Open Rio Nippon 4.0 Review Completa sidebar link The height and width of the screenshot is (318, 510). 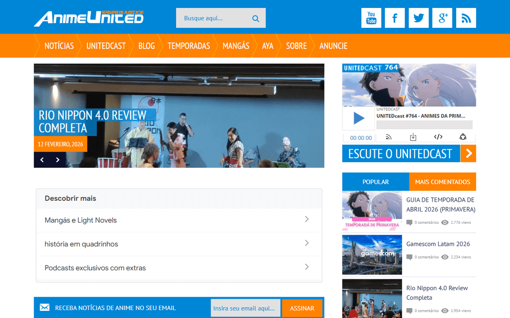[x=437, y=293]
